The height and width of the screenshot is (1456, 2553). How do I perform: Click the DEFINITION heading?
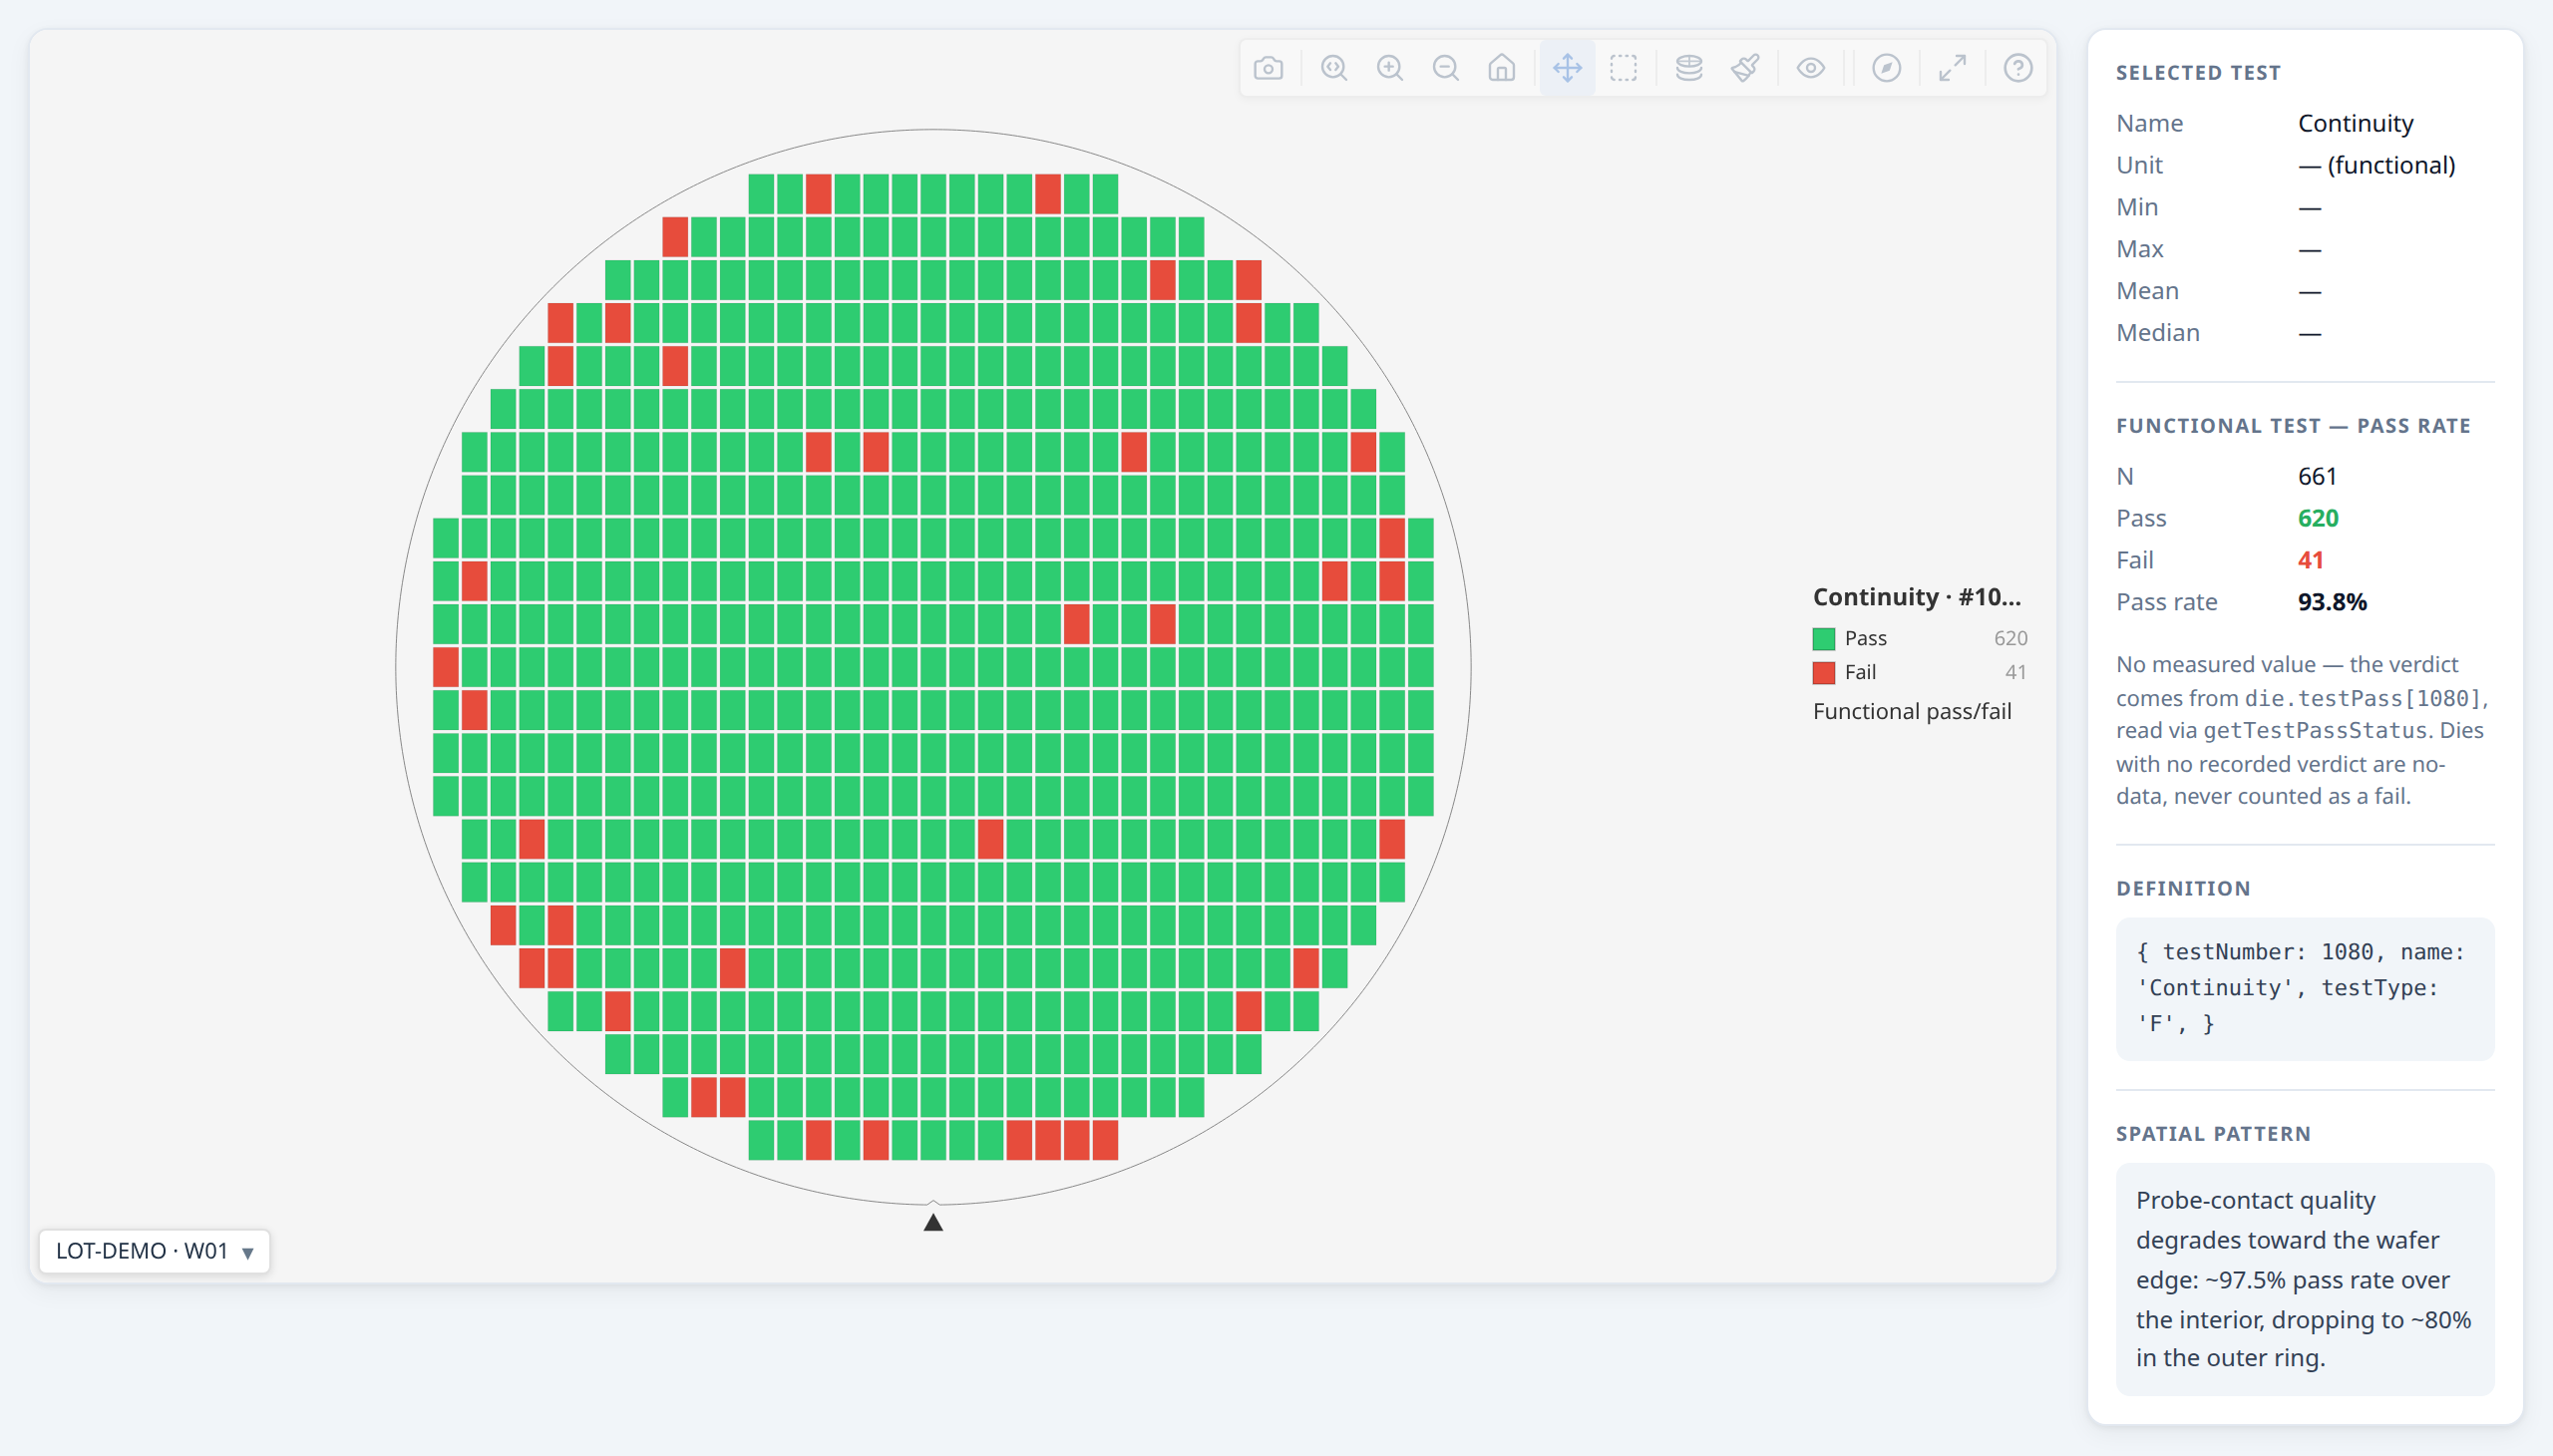tap(2183, 889)
